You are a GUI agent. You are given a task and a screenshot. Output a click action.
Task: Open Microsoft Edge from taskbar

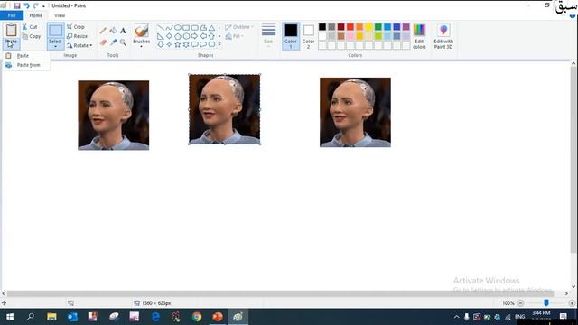(155, 317)
